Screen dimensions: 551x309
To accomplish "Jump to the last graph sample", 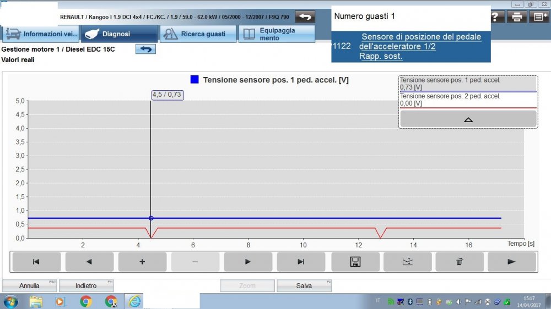I will pyautogui.click(x=300, y=262).
